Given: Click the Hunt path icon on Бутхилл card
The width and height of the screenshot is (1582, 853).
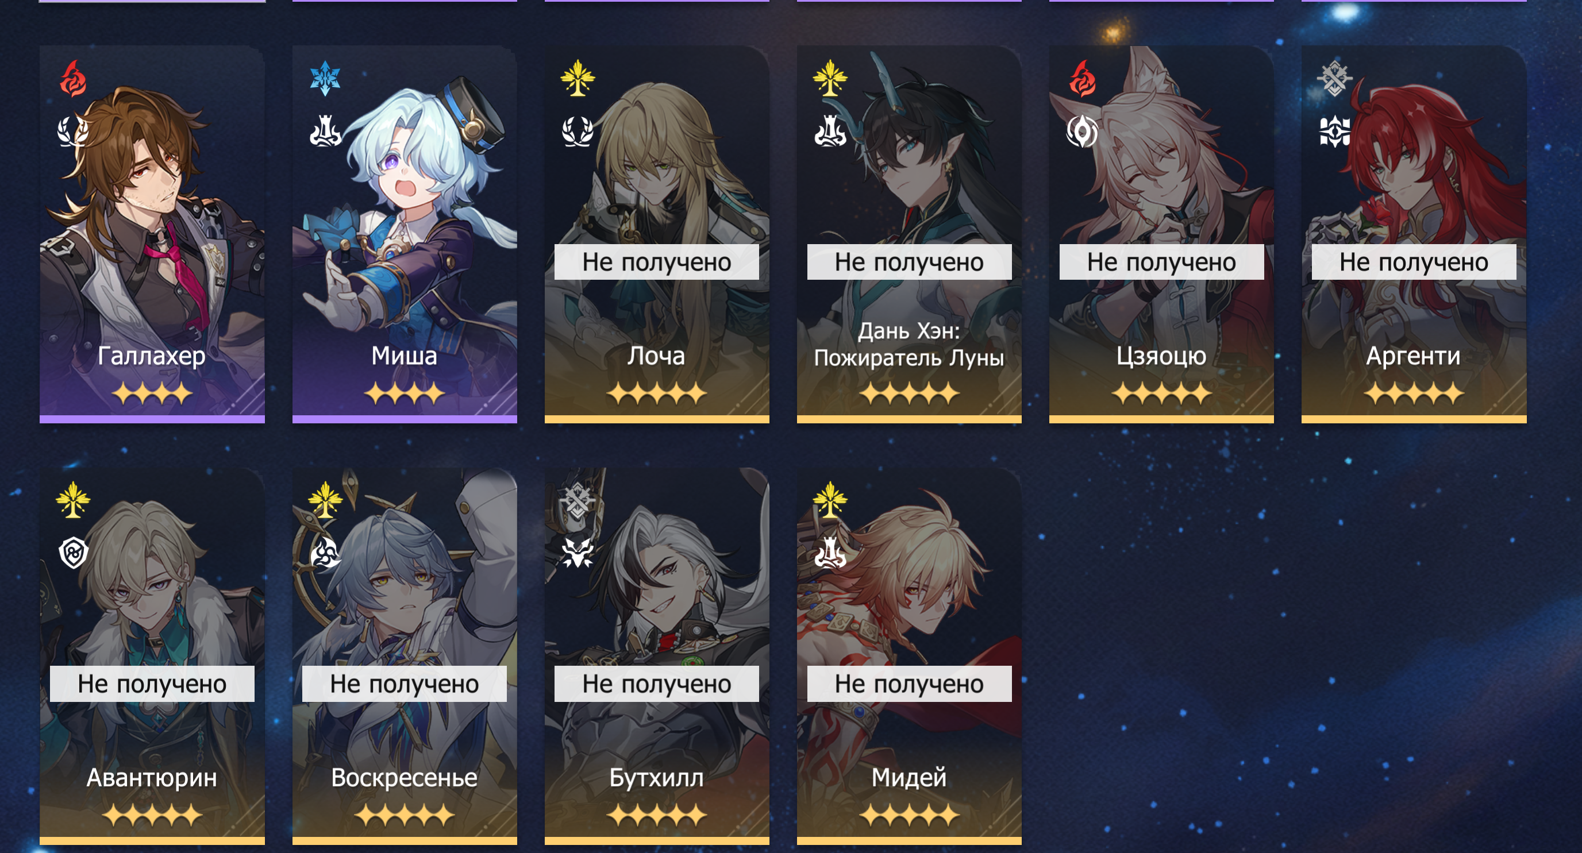Looking at the screenshot, I should click(578, 553).
